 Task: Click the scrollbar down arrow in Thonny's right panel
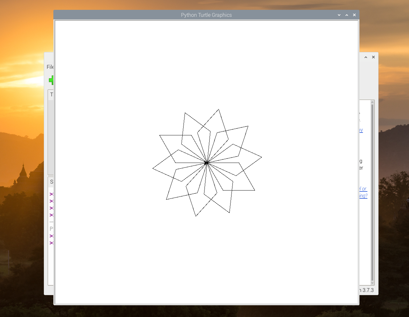tap(372, 283)
